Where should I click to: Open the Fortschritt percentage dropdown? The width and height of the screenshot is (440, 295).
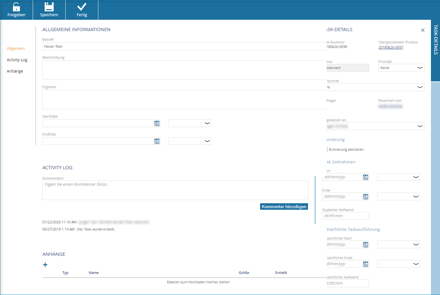coord(376,87)
